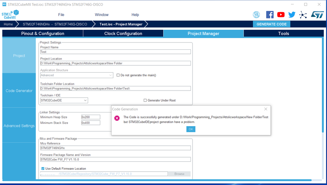Image resolution: width=327 pixels, height=185 pixels.
Task: Click the GENERATE CODE button
Action: tap(272, 24)
